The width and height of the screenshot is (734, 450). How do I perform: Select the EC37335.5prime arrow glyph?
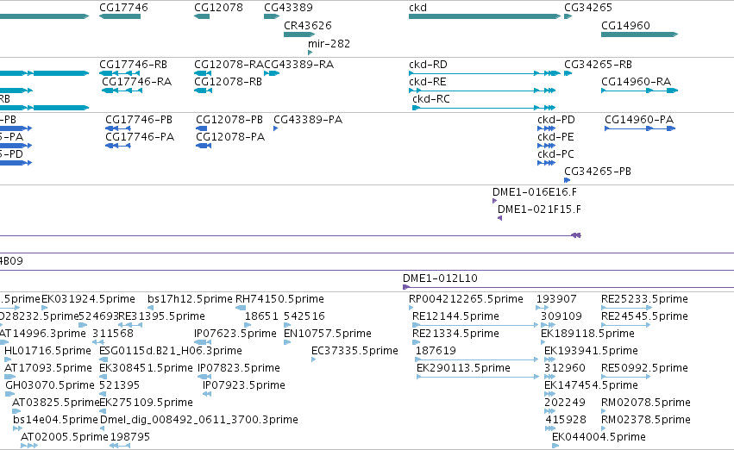coord(314,359)
